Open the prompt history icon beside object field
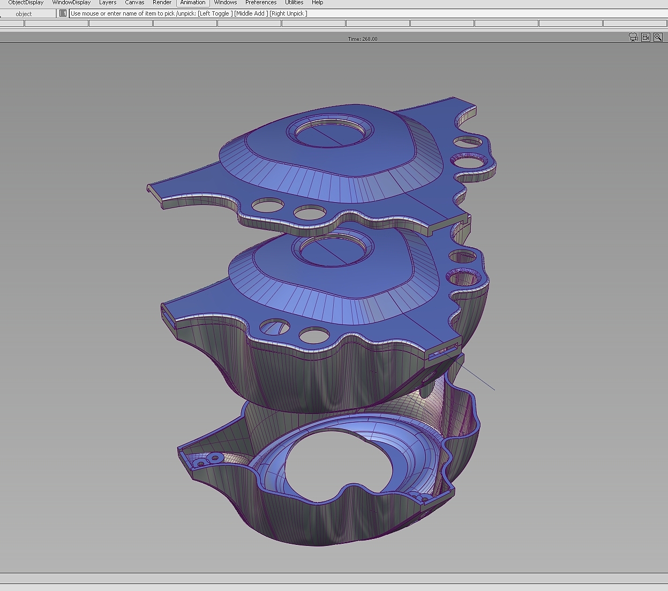 63,13
